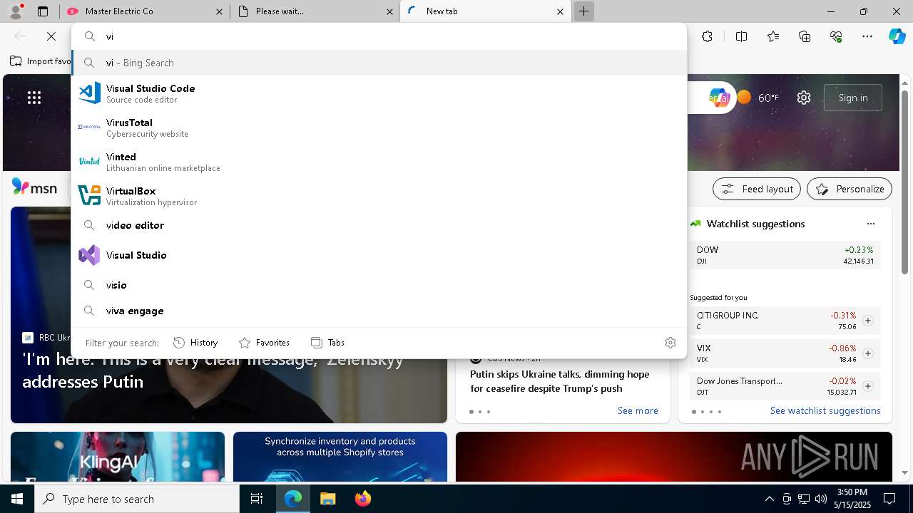The width and height of the screenshot is (913, 513).
Task: Open Putin skips Ukraine talks article
Action: click(x=560, y=381)
